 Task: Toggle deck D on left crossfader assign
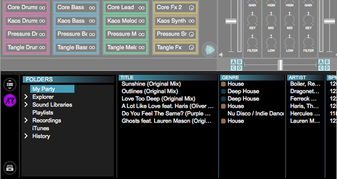(x=239, y=68)
